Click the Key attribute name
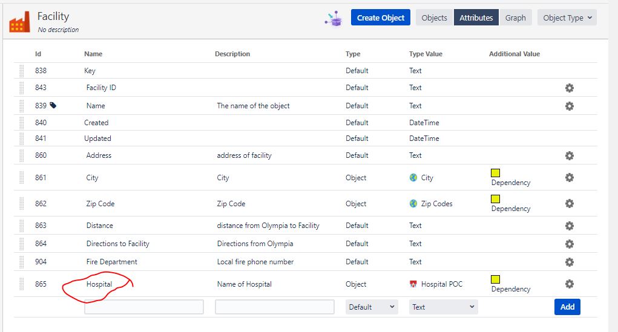This screenshot has width=618, height=332. 90,71
